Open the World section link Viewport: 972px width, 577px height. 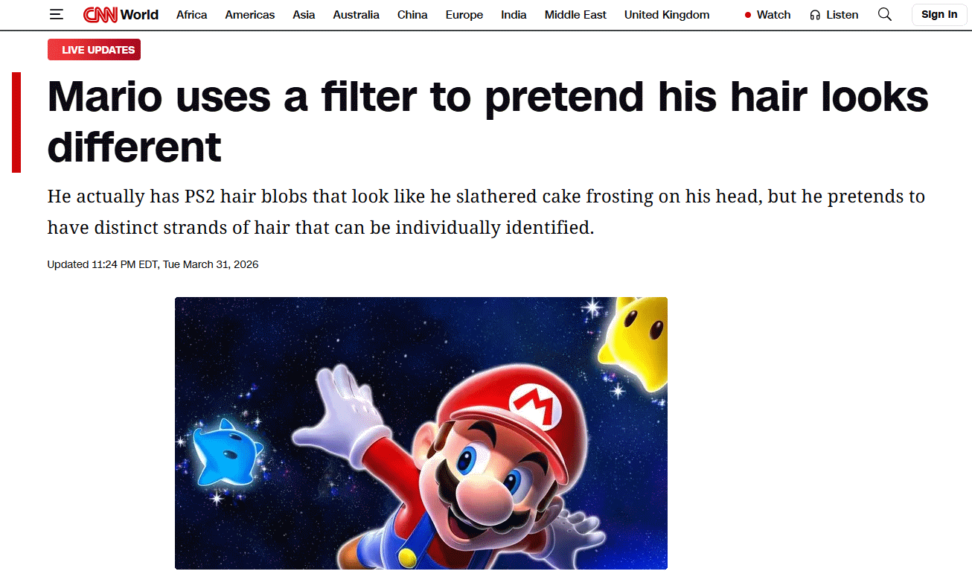click(139, 15)
